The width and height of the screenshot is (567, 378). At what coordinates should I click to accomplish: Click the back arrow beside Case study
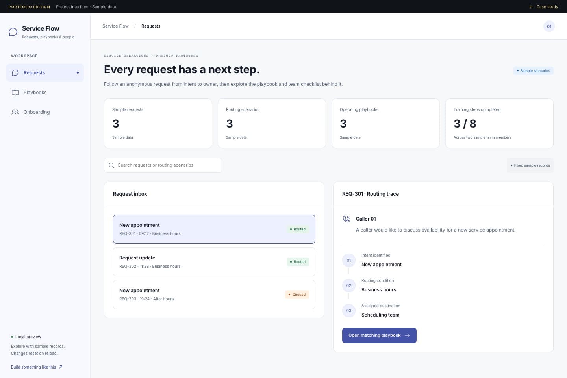tap(532, 7)
